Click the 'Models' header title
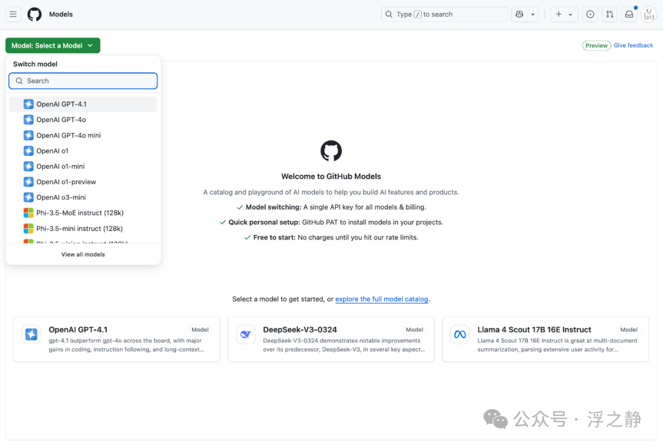This screenshot has height=446, width=663. pos(61,14)
